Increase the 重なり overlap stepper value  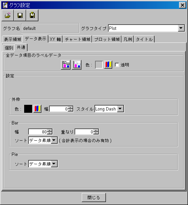96,130
